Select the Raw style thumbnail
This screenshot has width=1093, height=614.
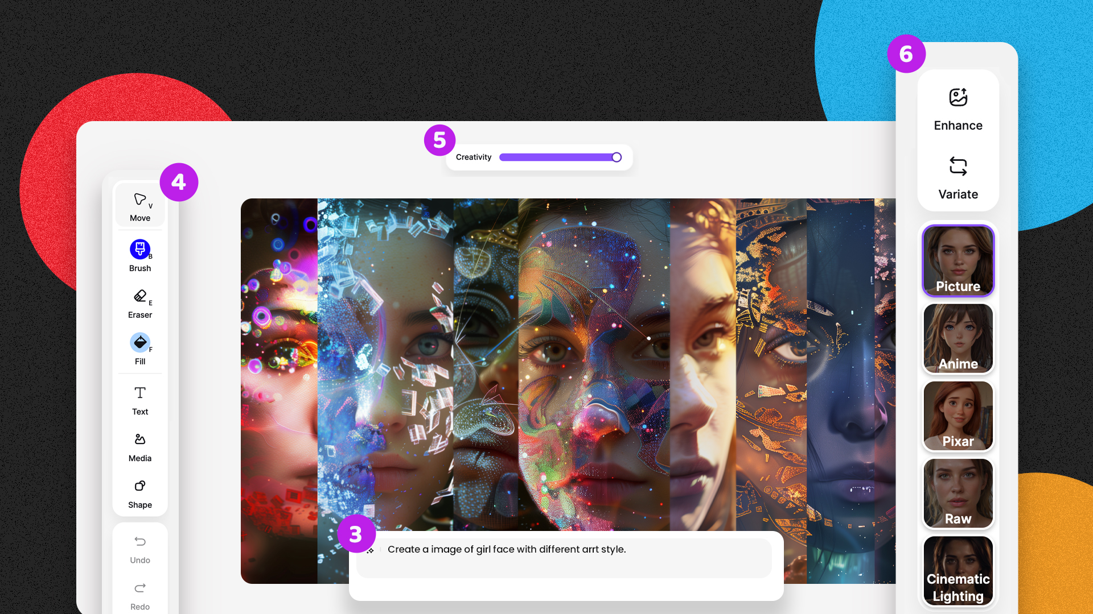pos(958,492)
